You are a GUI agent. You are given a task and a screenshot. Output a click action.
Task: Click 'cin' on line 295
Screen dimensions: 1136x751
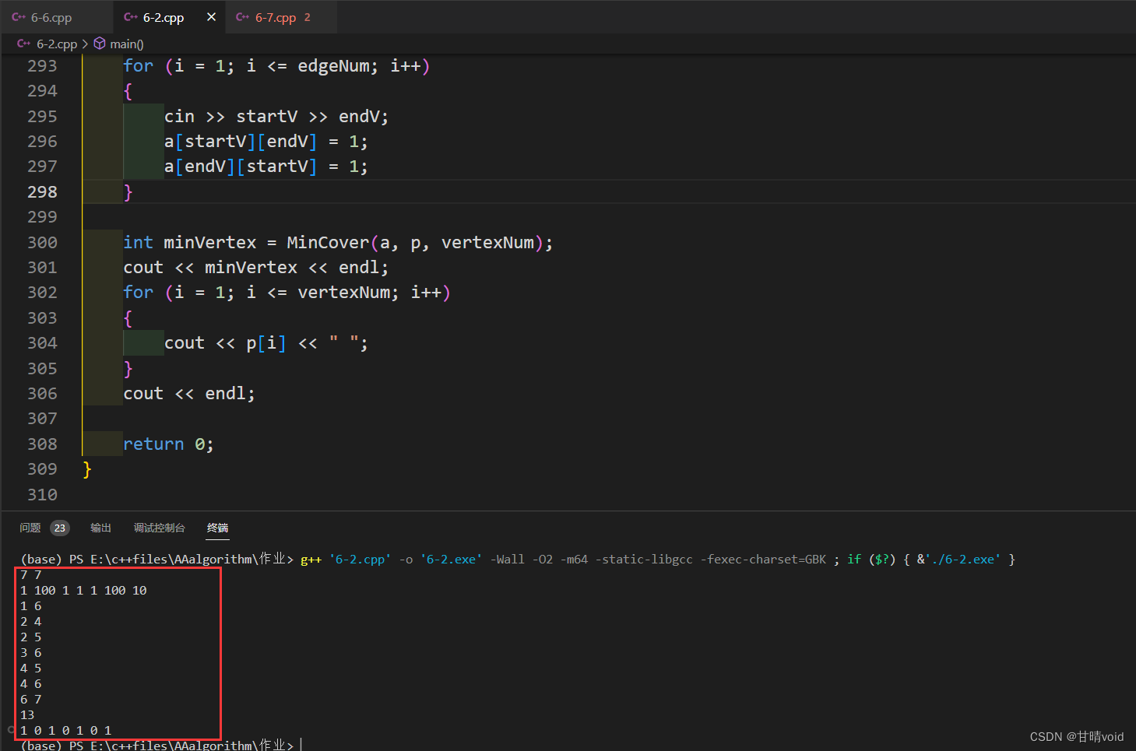click(x=179, y=117)
